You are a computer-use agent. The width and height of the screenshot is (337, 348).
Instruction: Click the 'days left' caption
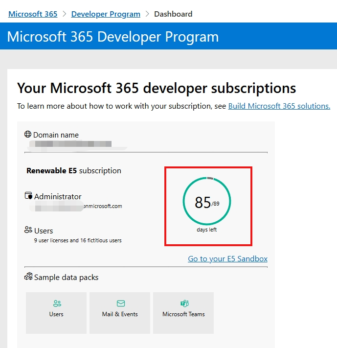pyautogui.click(x=207, y=230)
